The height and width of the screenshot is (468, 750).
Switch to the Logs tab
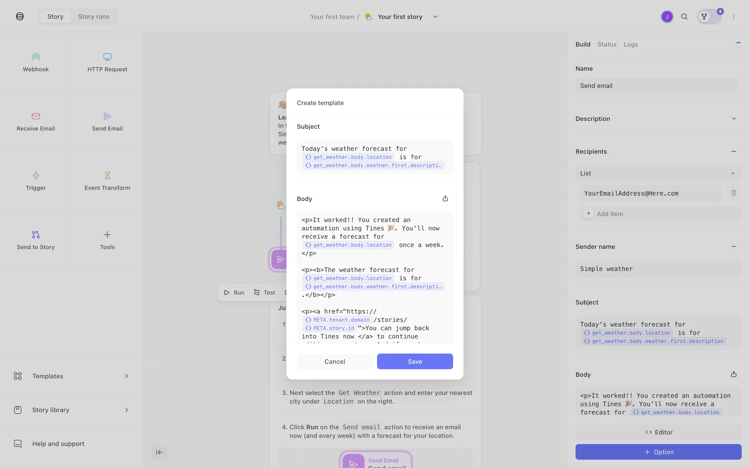630,44
